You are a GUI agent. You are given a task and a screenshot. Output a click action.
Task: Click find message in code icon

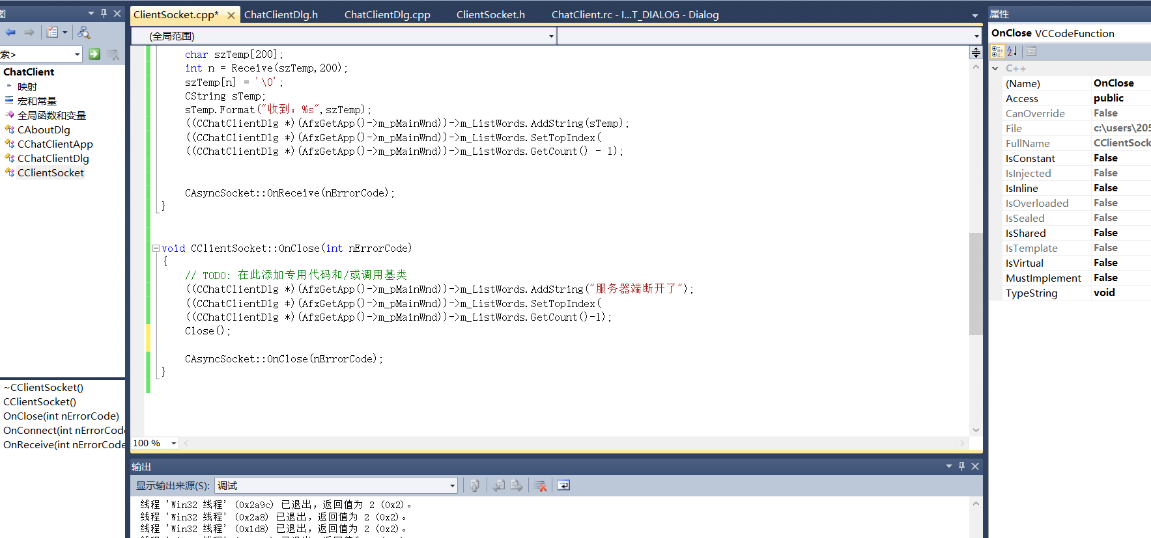coord(475,485)
